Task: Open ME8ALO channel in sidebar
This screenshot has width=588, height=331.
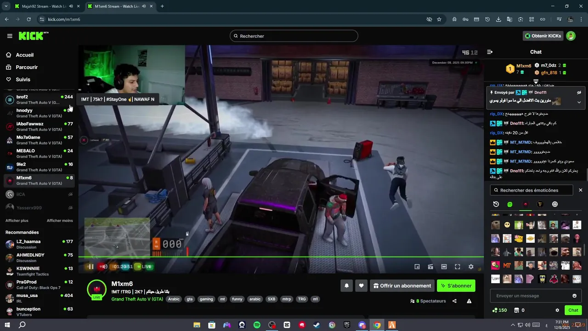Action: [x=39, y=154]
